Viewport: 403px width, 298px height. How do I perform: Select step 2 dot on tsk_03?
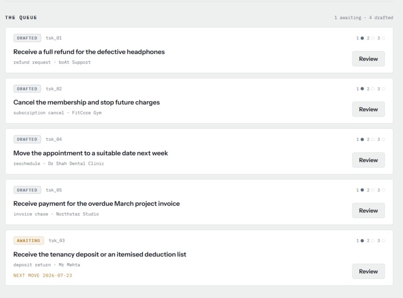373,241
